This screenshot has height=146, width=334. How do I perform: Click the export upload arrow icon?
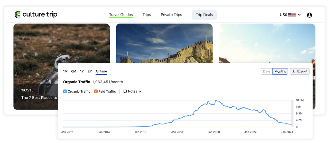coord(293,71)
